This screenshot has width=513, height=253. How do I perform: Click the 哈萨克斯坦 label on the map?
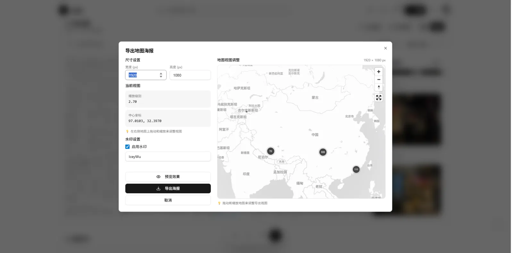click(242, 88)
